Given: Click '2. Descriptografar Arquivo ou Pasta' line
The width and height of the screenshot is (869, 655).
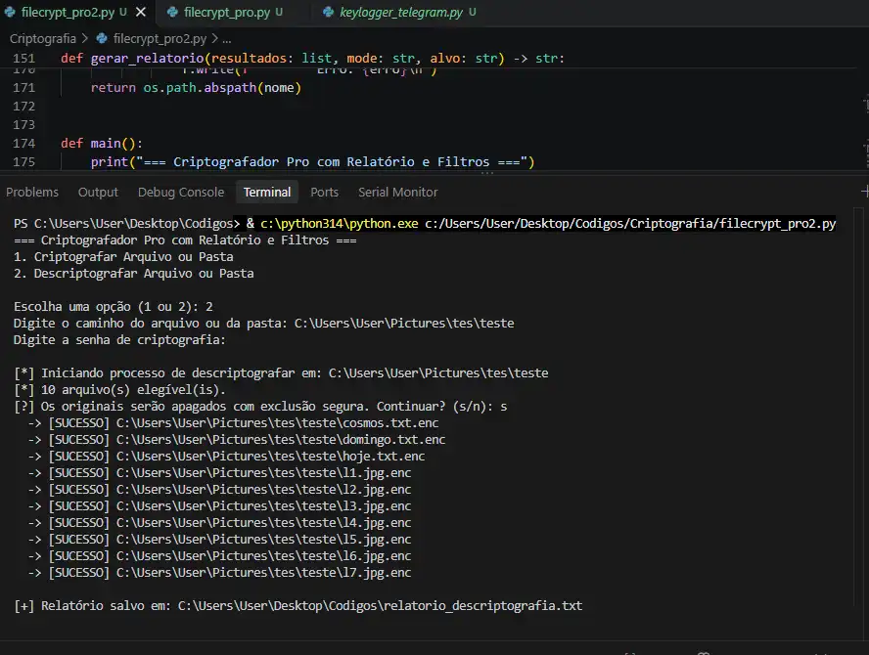Looking at the screenshot, I should pos(133,274).
